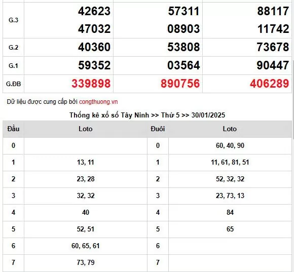Click loto cell containing 11, 61, 81, 51
Image resolution: width=294 pixels, height=272 pixels.
(230, 163)
